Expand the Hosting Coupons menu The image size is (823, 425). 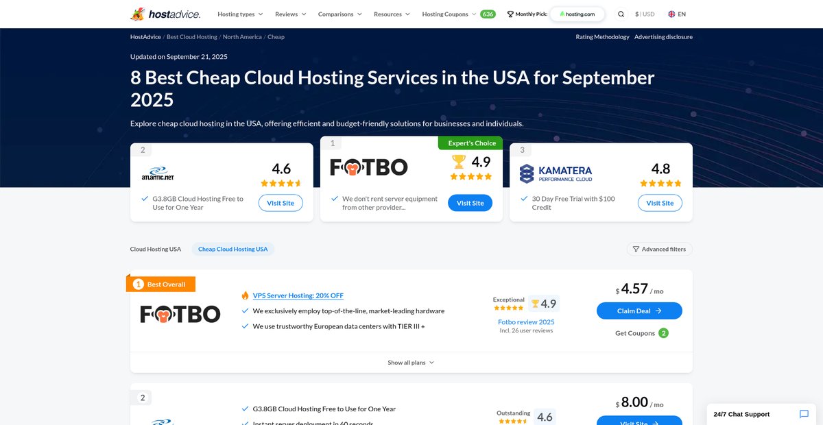click(449, 14)
